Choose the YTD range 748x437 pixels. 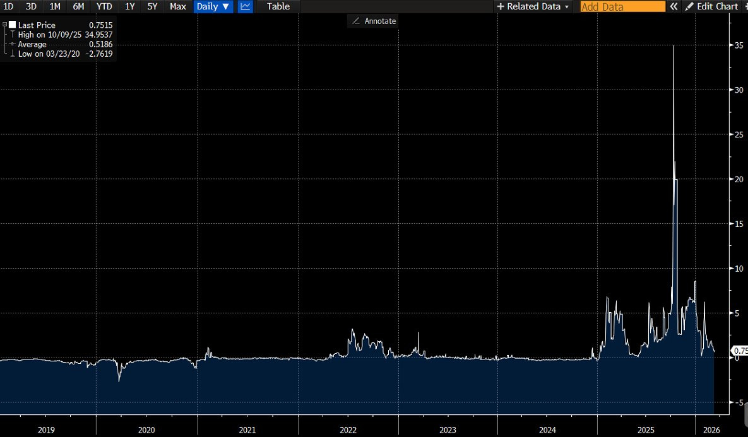coord(104,6)
